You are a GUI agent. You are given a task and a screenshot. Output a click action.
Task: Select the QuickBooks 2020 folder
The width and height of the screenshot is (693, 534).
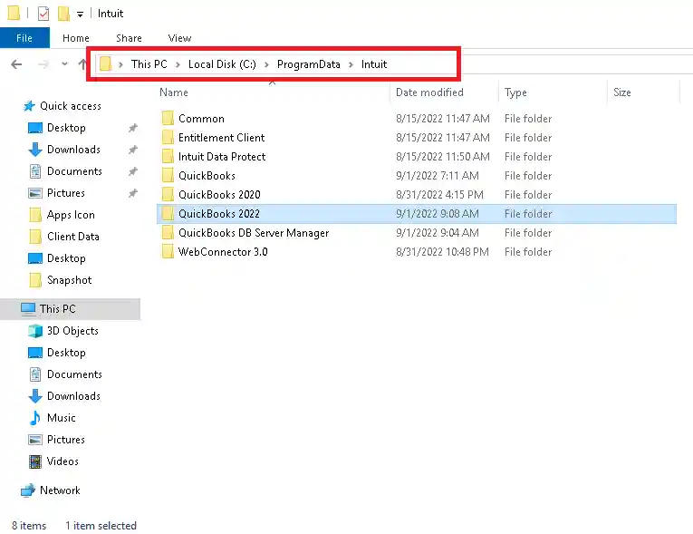click(417, 195)
